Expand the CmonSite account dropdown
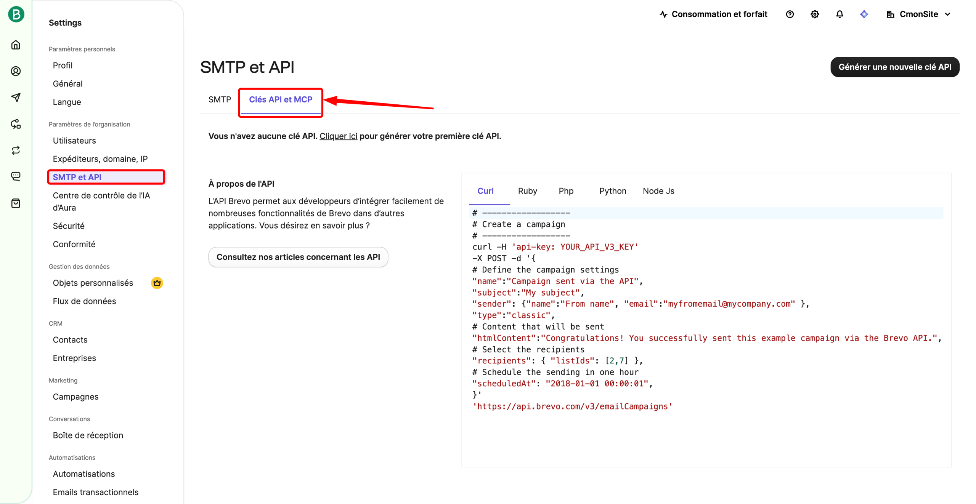 918,14
